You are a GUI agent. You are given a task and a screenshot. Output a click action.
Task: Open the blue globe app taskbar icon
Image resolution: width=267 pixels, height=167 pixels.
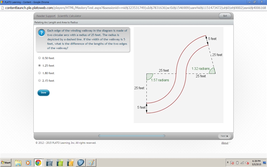80,163
